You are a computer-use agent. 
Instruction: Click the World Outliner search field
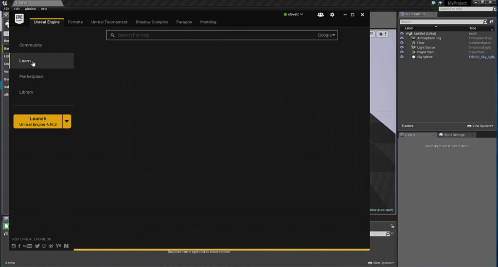pos(441,22)
